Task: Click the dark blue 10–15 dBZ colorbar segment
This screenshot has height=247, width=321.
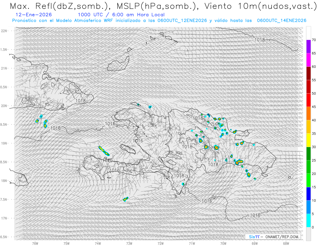Action: point(308,194)
